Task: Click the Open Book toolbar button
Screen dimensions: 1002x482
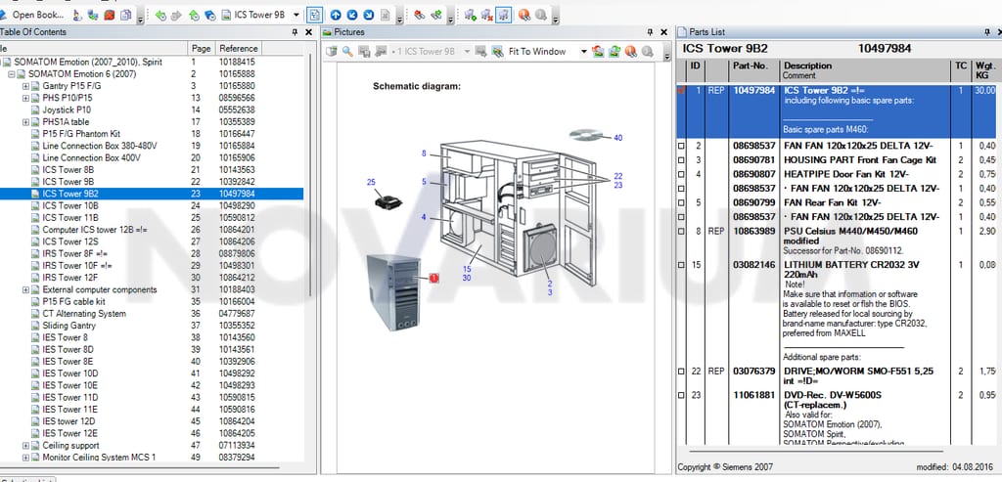Action: point(33,14)
